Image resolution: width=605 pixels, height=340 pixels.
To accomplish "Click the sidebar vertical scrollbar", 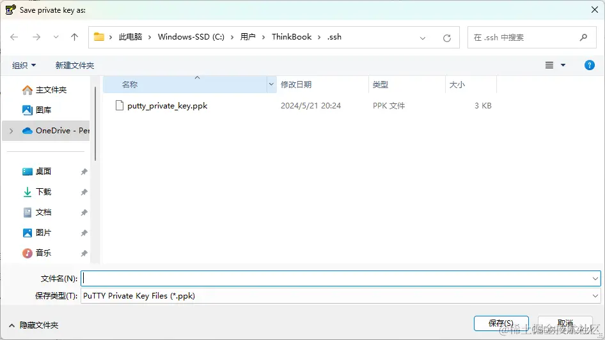I will 95,124.
